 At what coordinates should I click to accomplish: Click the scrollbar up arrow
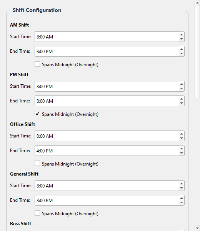coord(197,3)
